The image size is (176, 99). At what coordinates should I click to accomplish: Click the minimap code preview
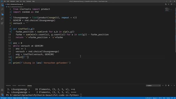click(169, 9)
